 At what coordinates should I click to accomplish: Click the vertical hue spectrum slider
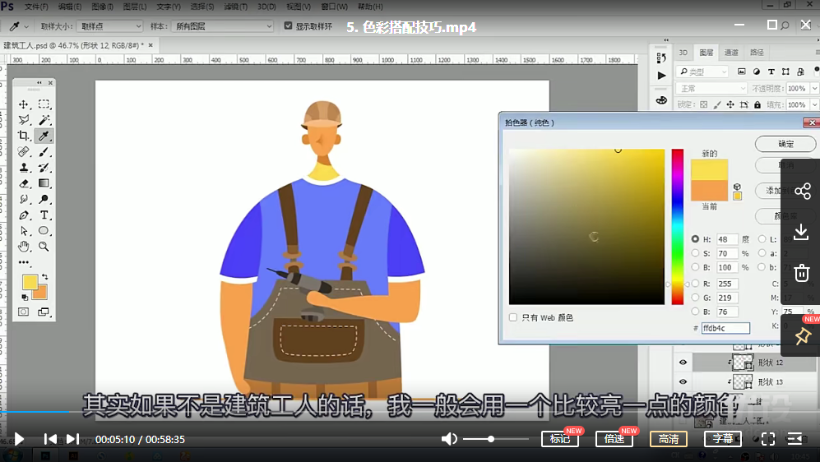point(677,226)
